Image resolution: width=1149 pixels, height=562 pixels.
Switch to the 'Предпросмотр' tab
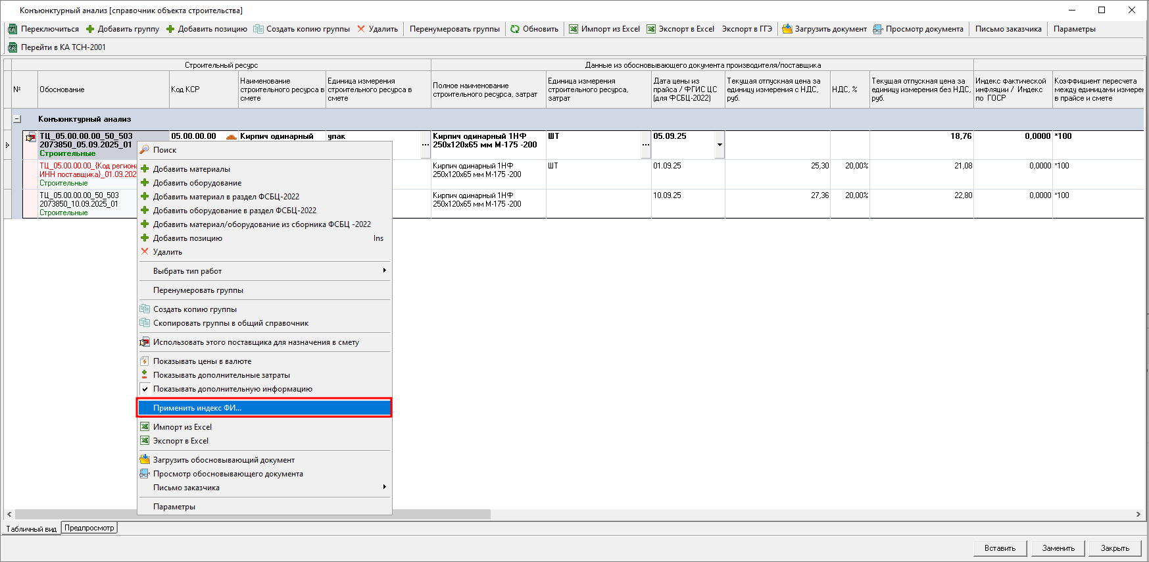[x=89, y=528]
